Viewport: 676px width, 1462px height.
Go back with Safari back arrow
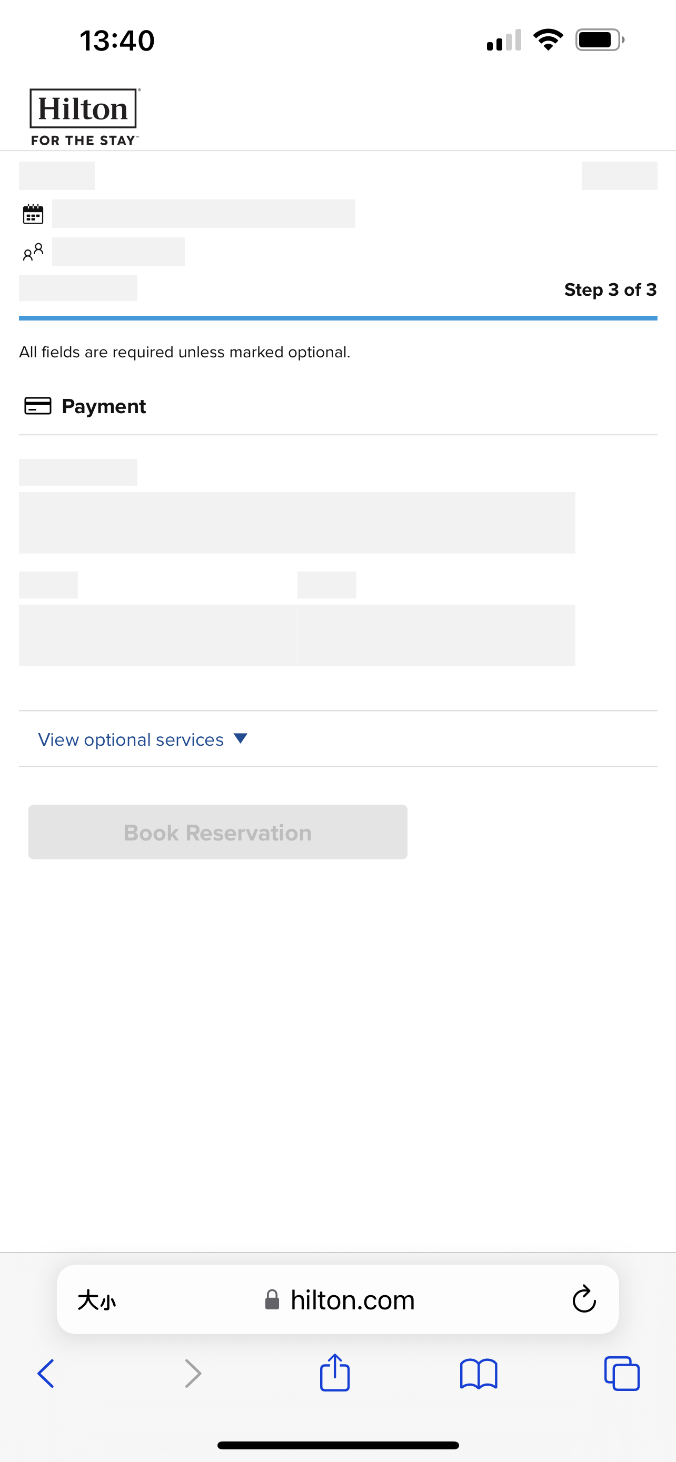coord(46,1374)
